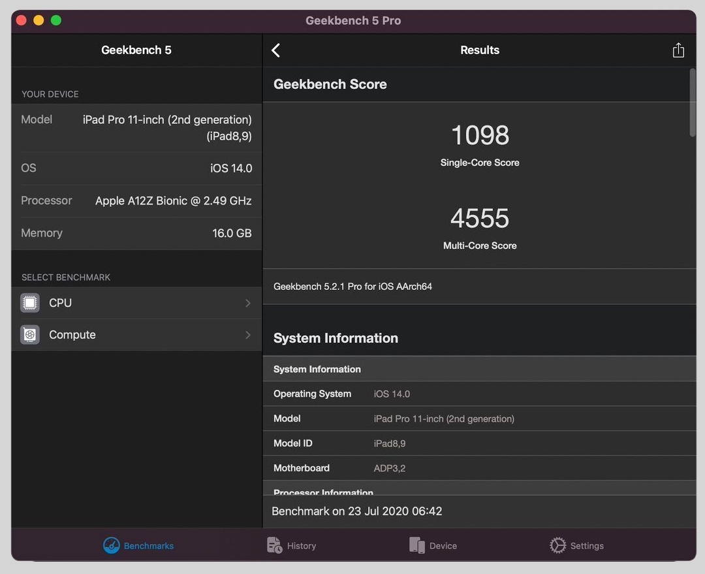Switch to the Device tab
This screenshot has height=574, width=705.
point(433,545)
